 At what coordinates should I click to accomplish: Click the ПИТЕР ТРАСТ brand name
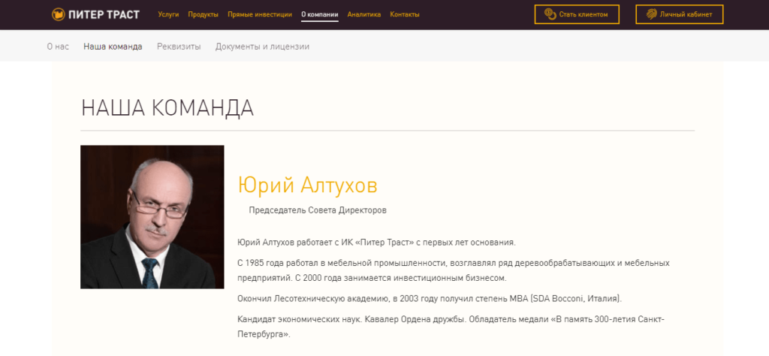pyautogui.click(x=104, y=15)
